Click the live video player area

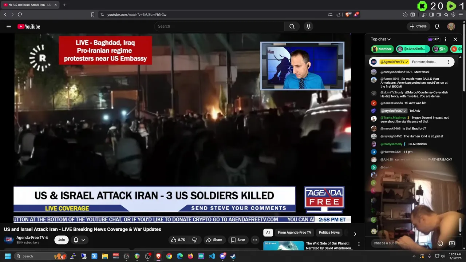182,128
